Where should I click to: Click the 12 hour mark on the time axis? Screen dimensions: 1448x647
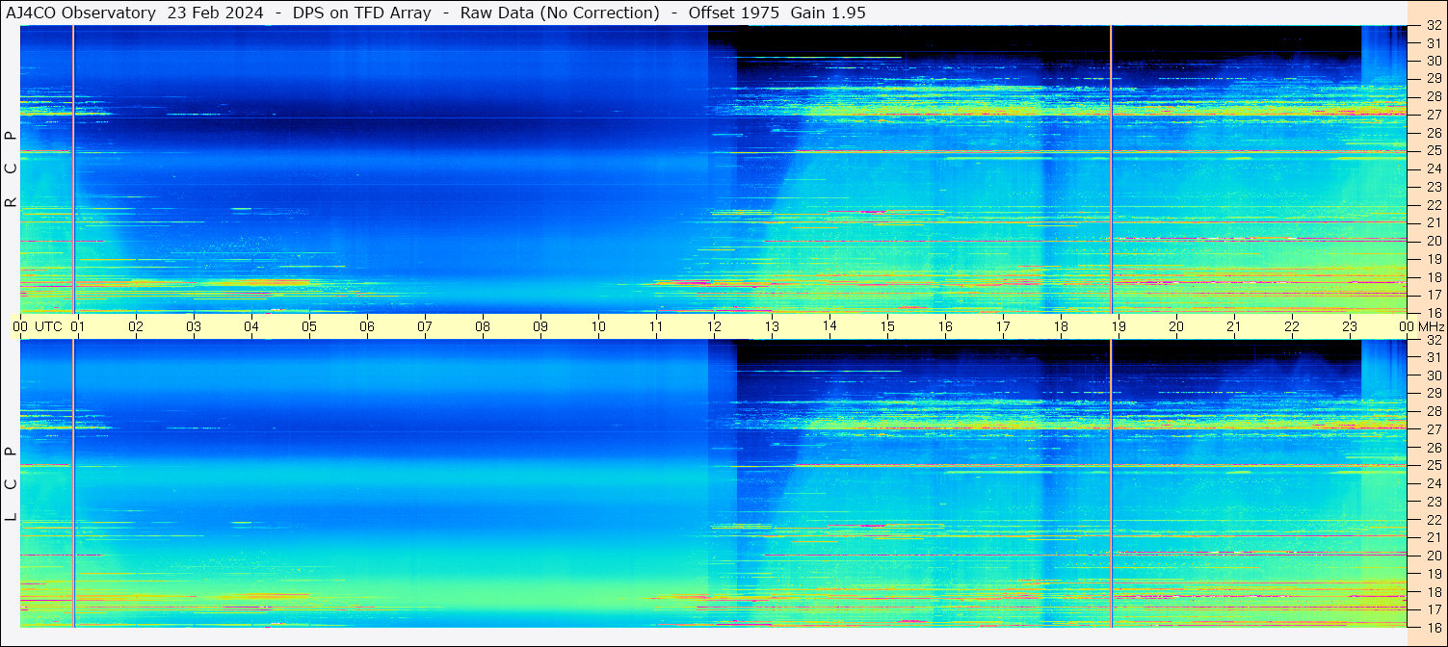(x=714, y=326)
